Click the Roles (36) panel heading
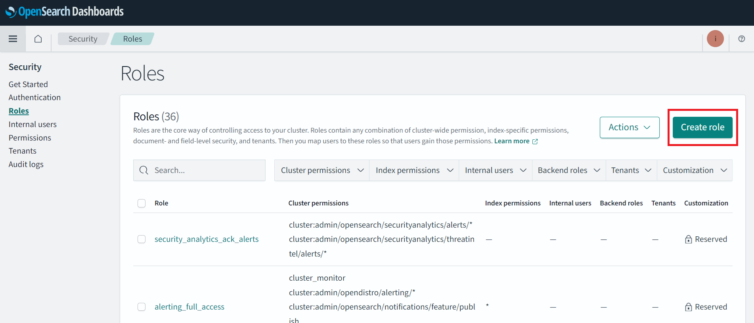Viewport: 754px width, 323px height. [156, 117]
